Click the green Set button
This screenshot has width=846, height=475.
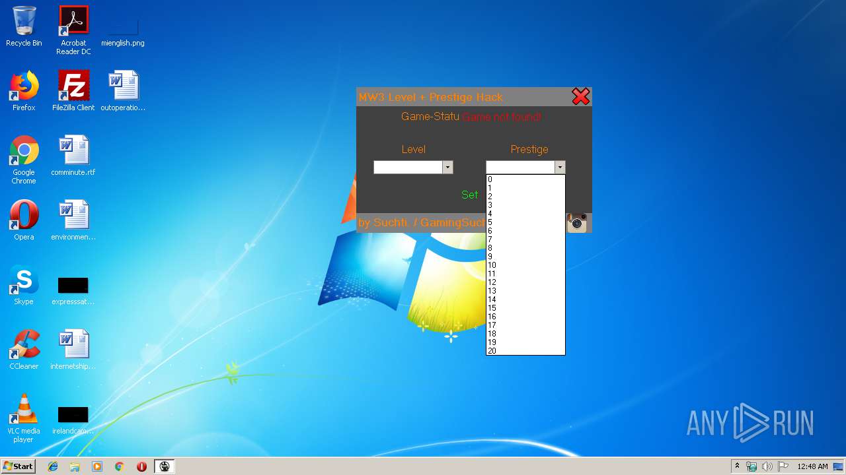pos(470,195)
